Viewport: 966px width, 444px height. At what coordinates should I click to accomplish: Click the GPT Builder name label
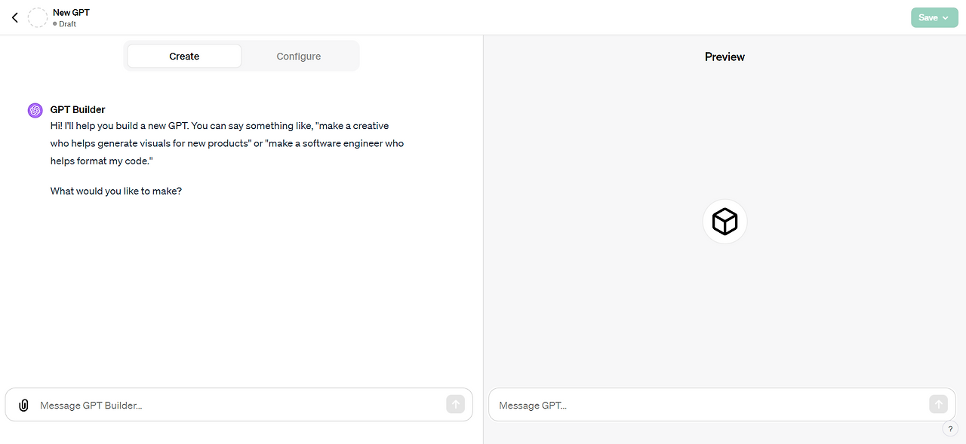[78, 109]
